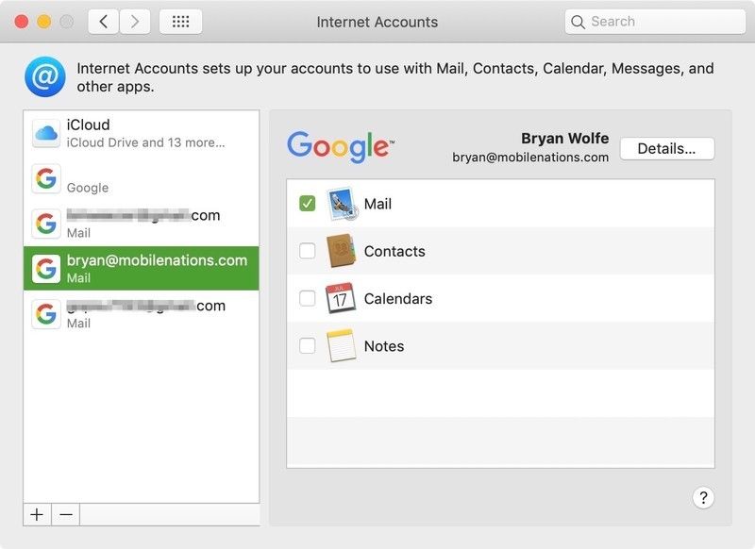Open help with the question mark button
The width and height of the screenshot is (755, 549).
tap(703, 498)
